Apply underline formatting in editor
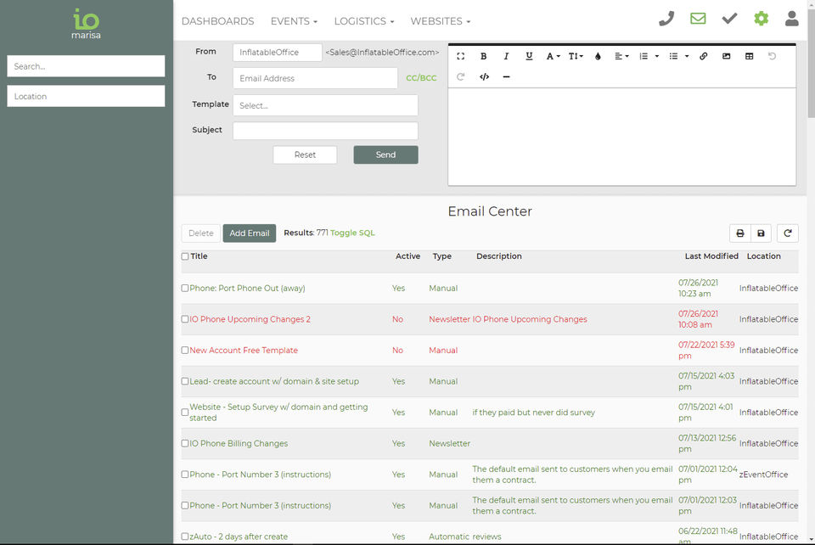This screenshot has height=545, width=815. [529, 56]
